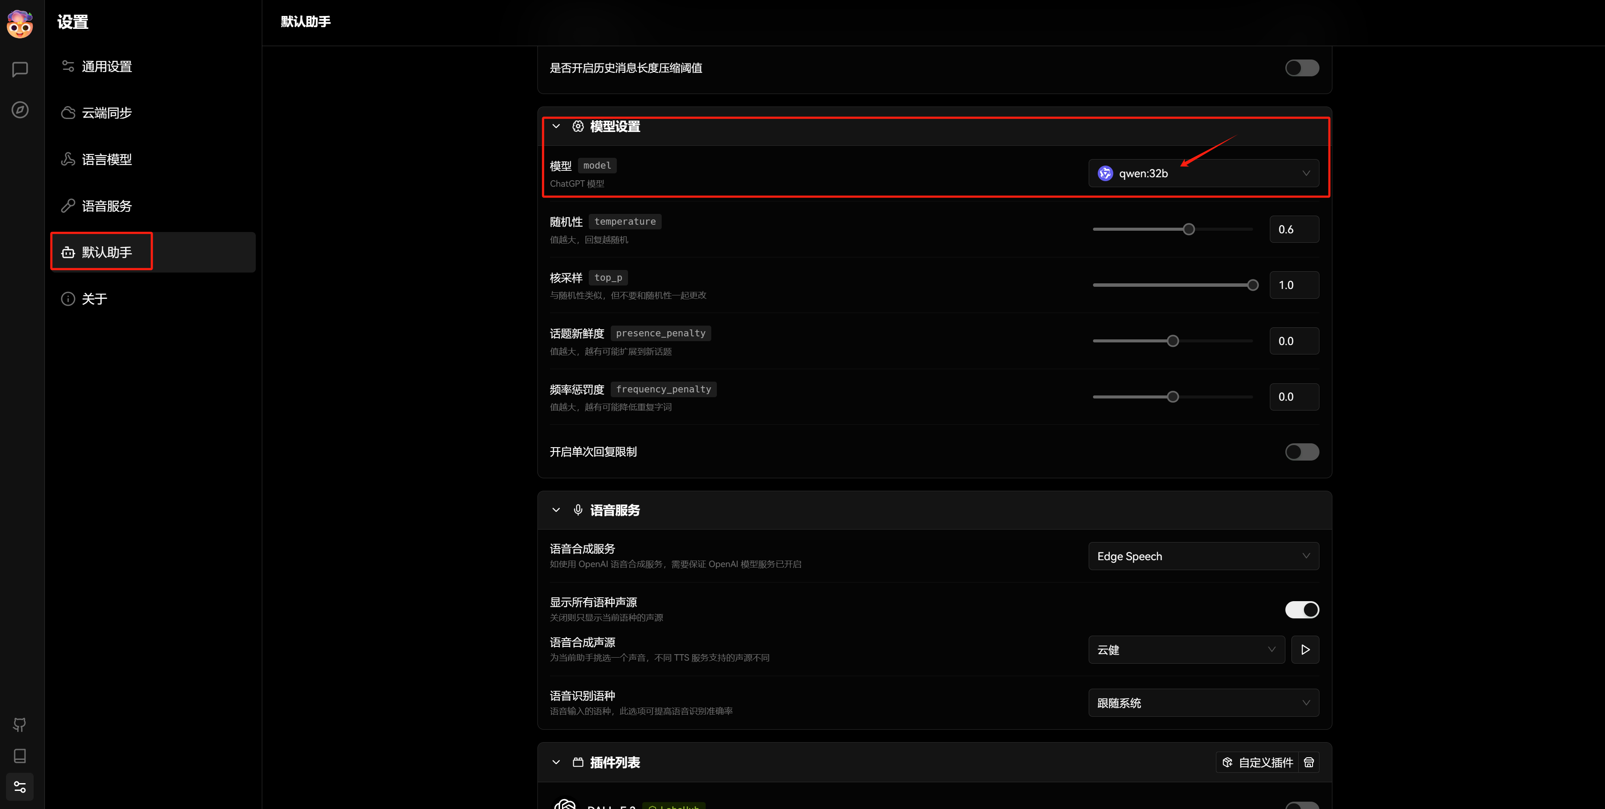Click the GitHub icon in sidebar
Viewport: 1605px width, 809px height.
tap(20, 724)
